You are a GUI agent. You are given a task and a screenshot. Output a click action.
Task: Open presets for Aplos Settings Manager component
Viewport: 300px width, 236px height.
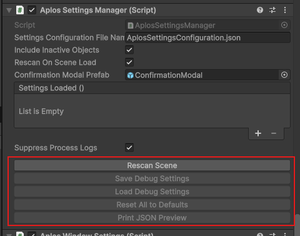(x=272, y=10)
